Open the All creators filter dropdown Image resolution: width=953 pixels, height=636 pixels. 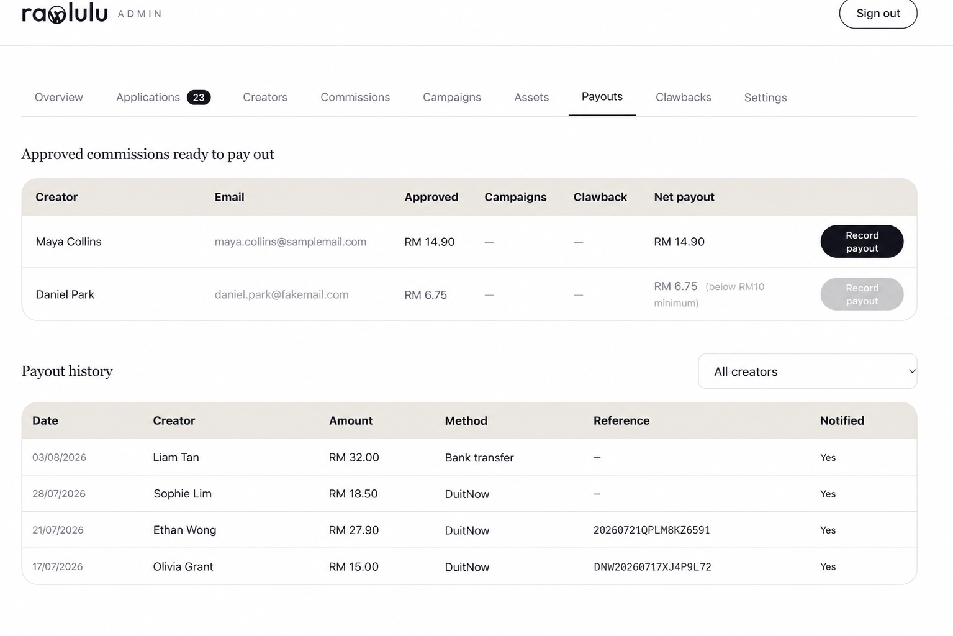point(807,371)
